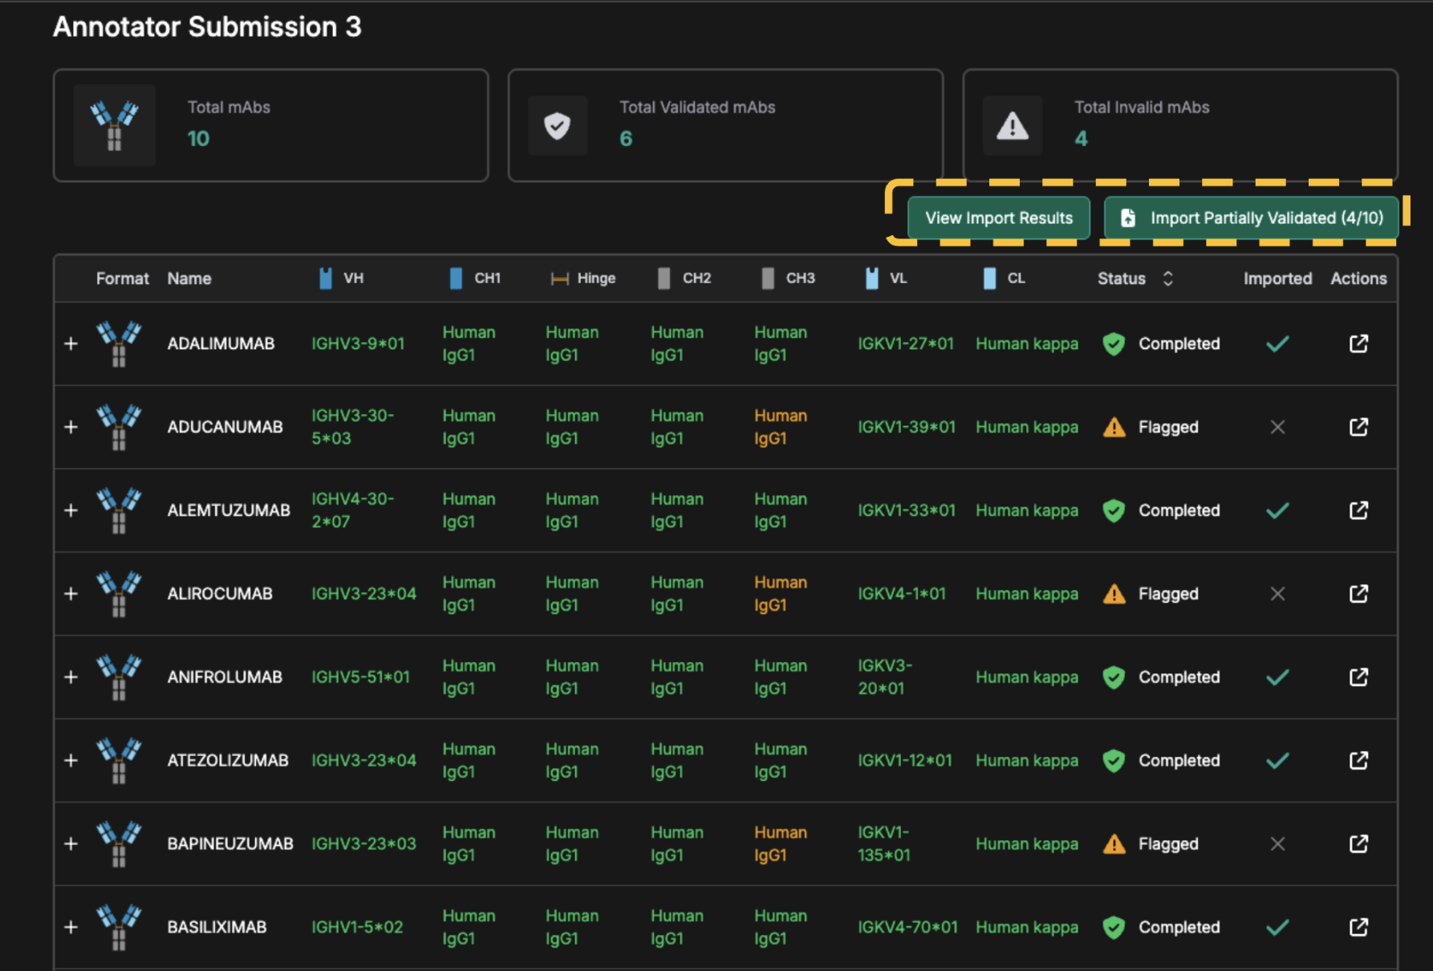Expand the BAPINEUZUMAB row with plus
1433x971 pixels.
coord(71,843)
